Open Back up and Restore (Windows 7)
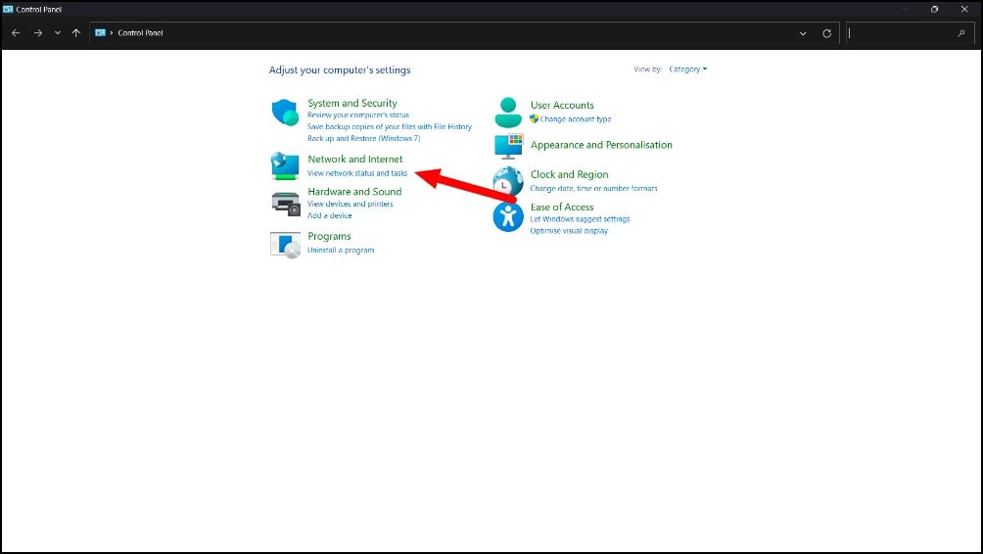 coord(363,139)
